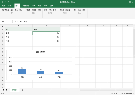Insert a 柱形 sparkline
This screenshot has width=135, height=95.
point(50,10)
